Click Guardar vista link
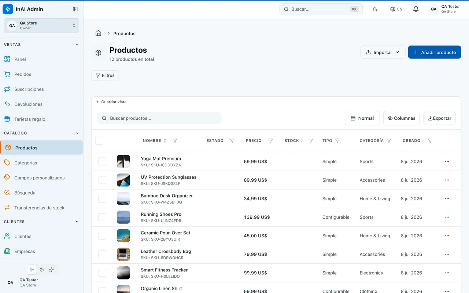 (111, 102)
